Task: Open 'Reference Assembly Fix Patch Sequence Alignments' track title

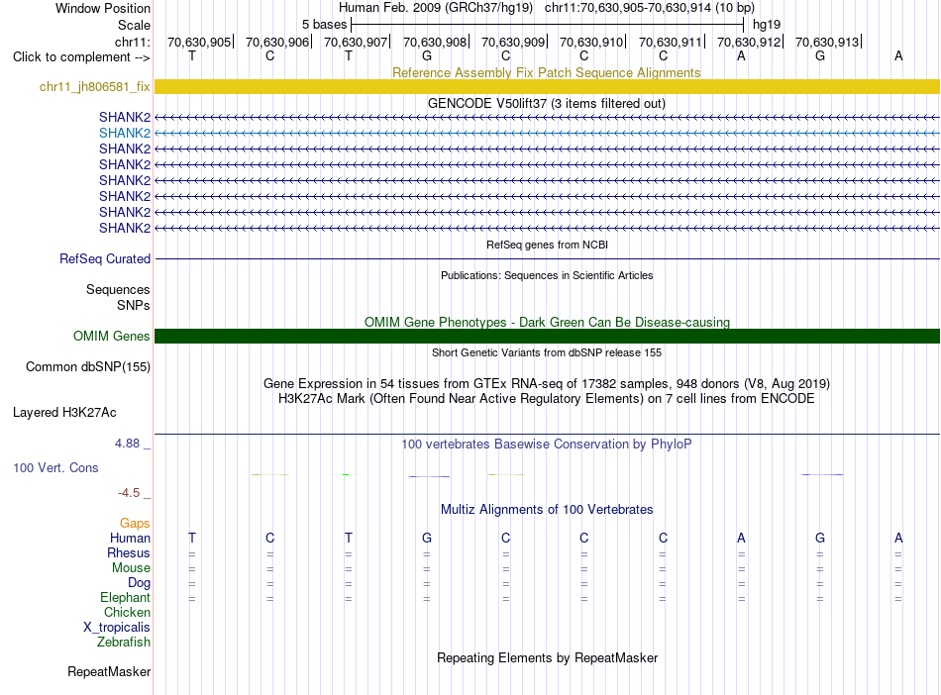Action: pyautogui.click(x=546, y=72)
